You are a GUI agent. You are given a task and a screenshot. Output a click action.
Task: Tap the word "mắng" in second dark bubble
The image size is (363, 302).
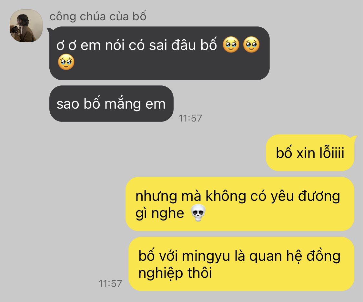123,104
